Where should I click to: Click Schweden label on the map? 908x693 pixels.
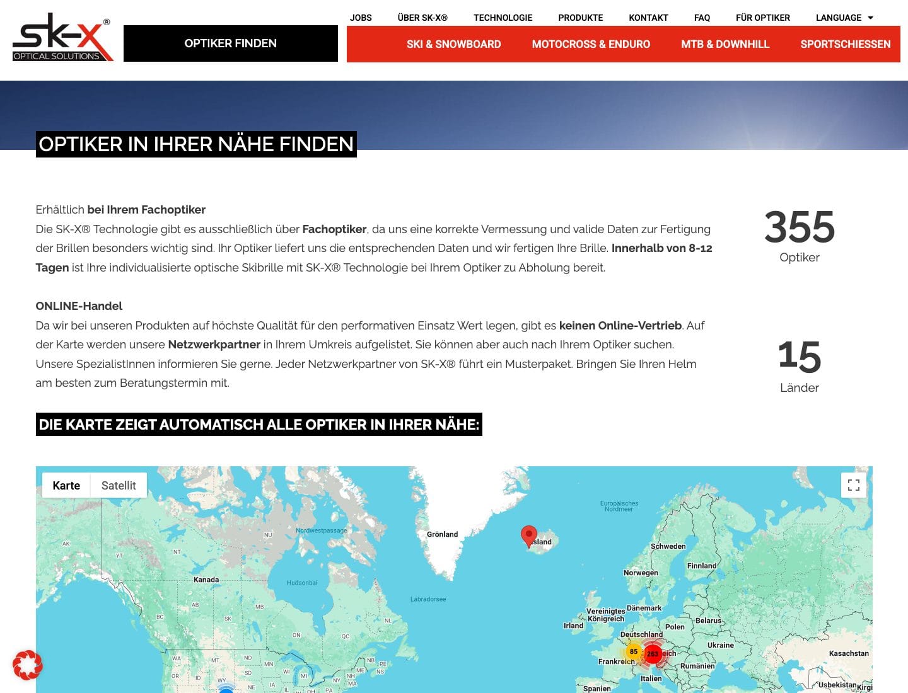(668, 546)
